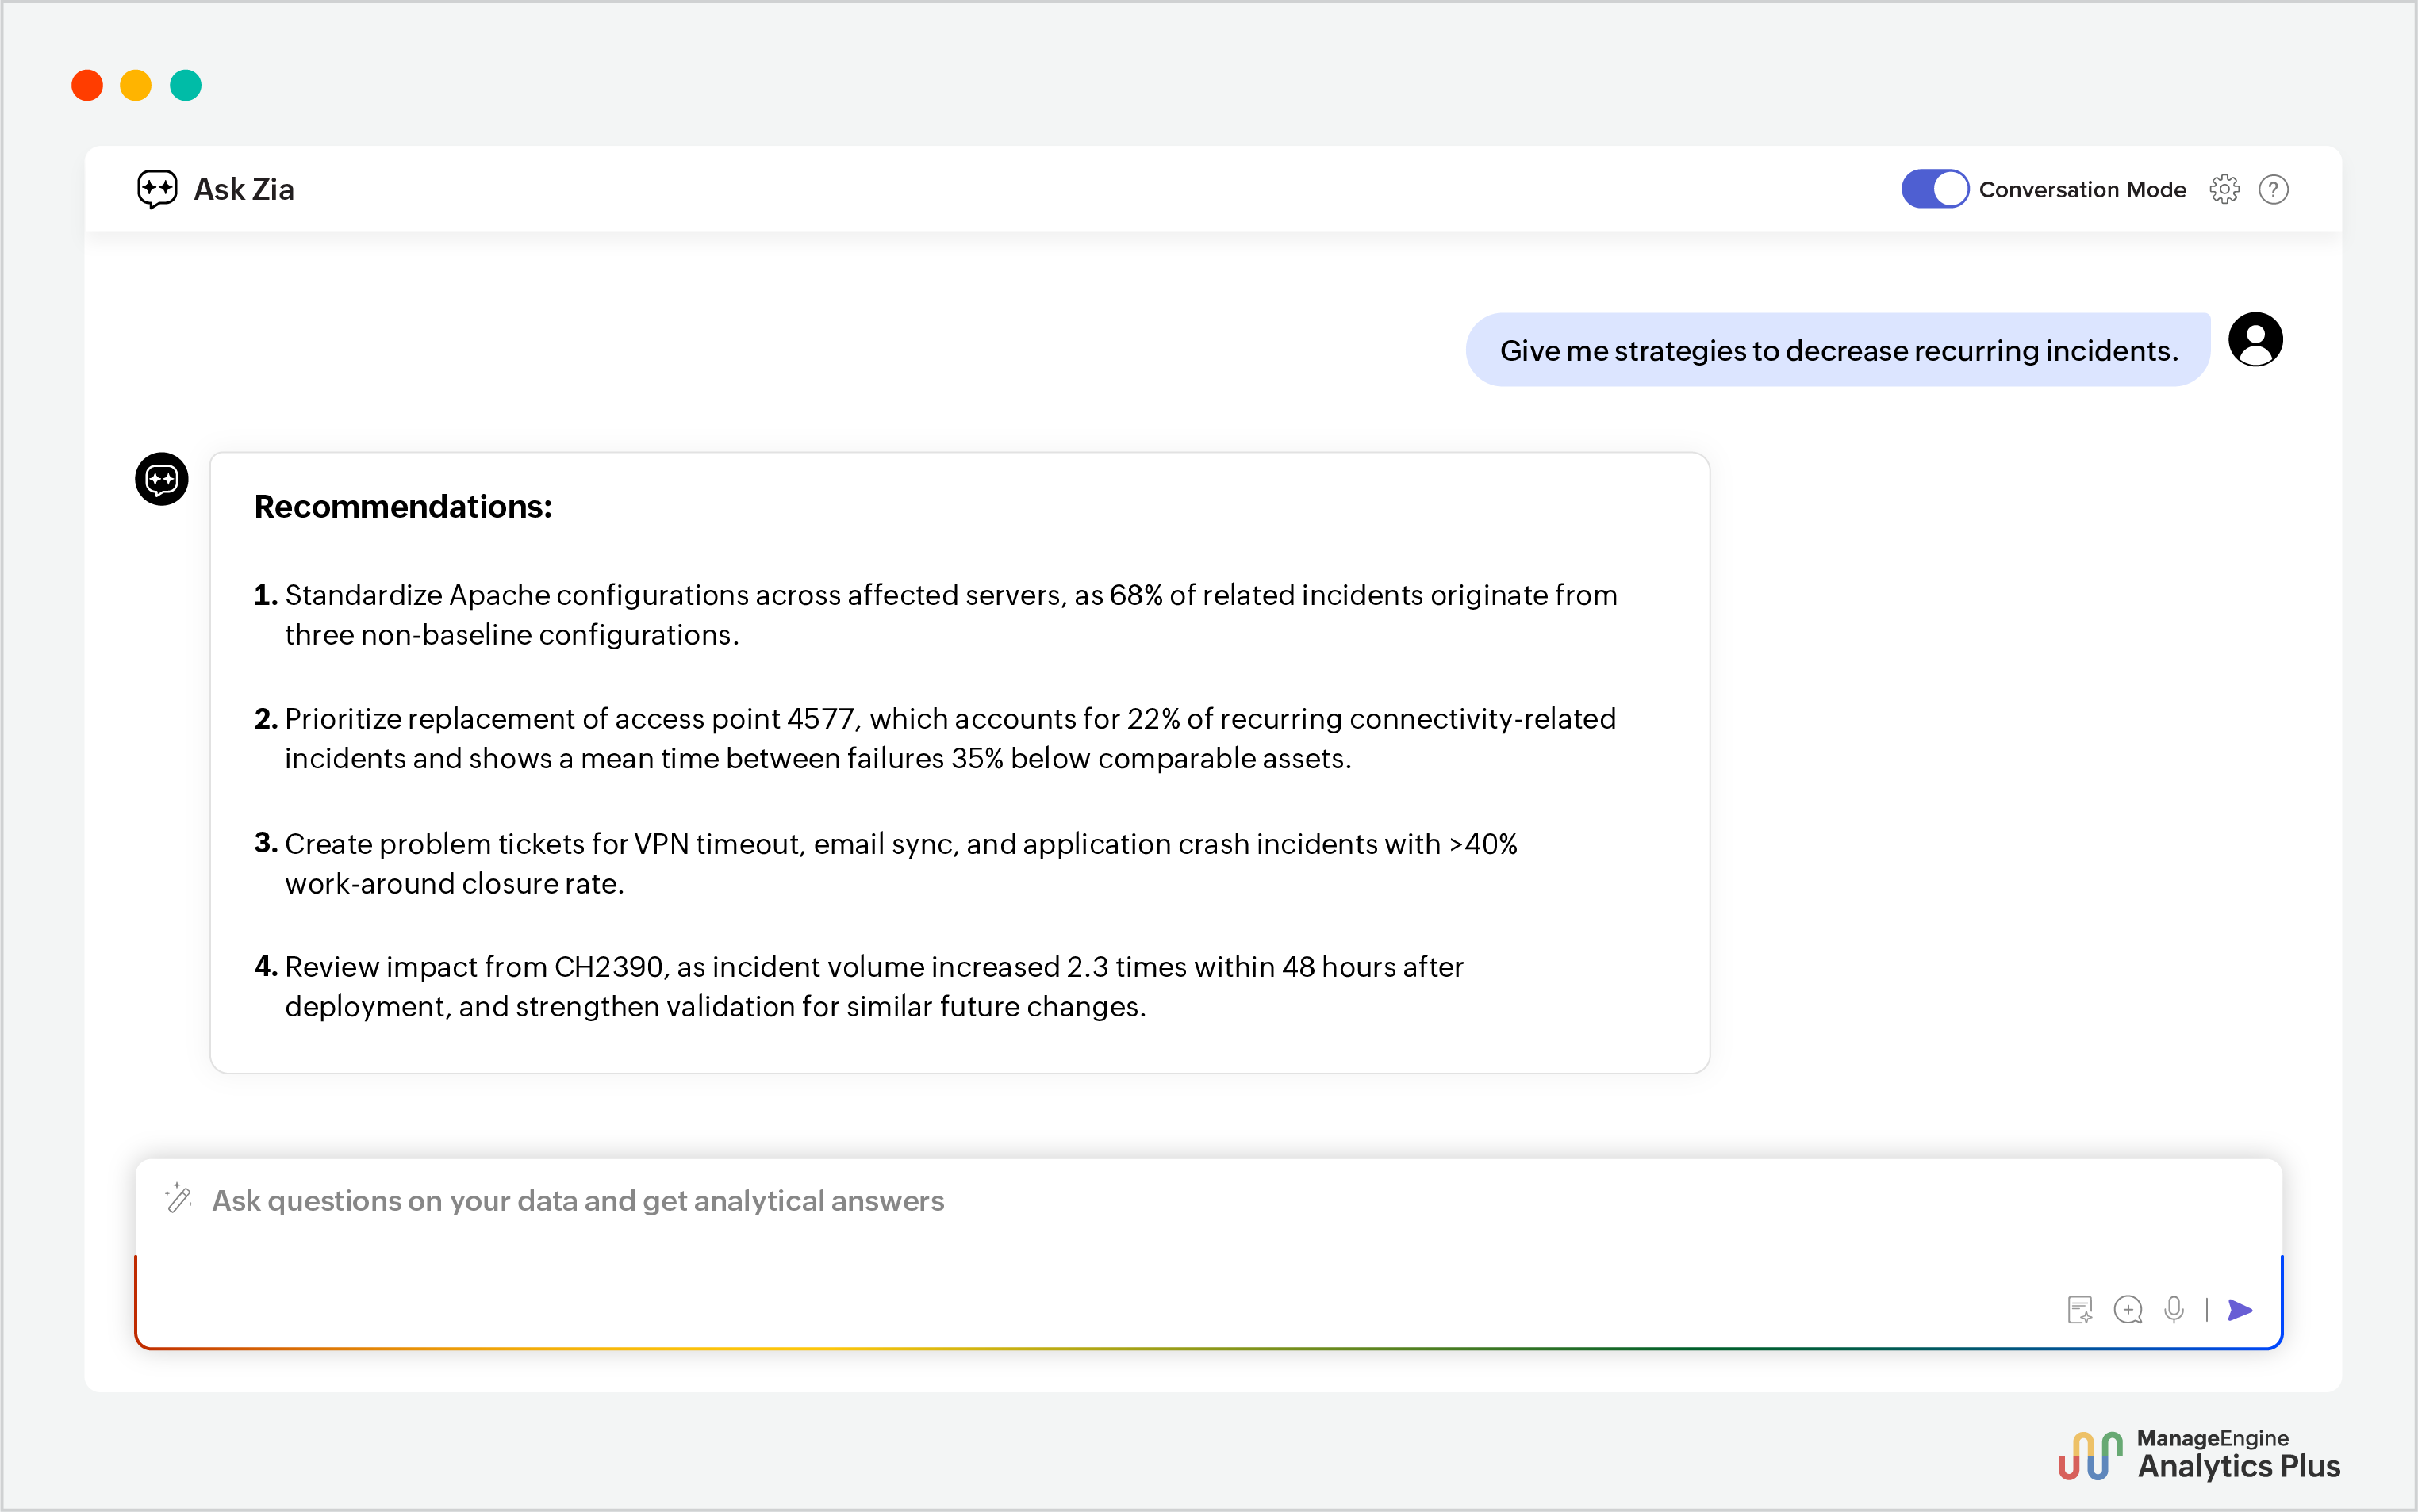Click the sparkle wand icon in the question box
The height and width of the screenshot is (1512, 2418).
[179, 1199]
